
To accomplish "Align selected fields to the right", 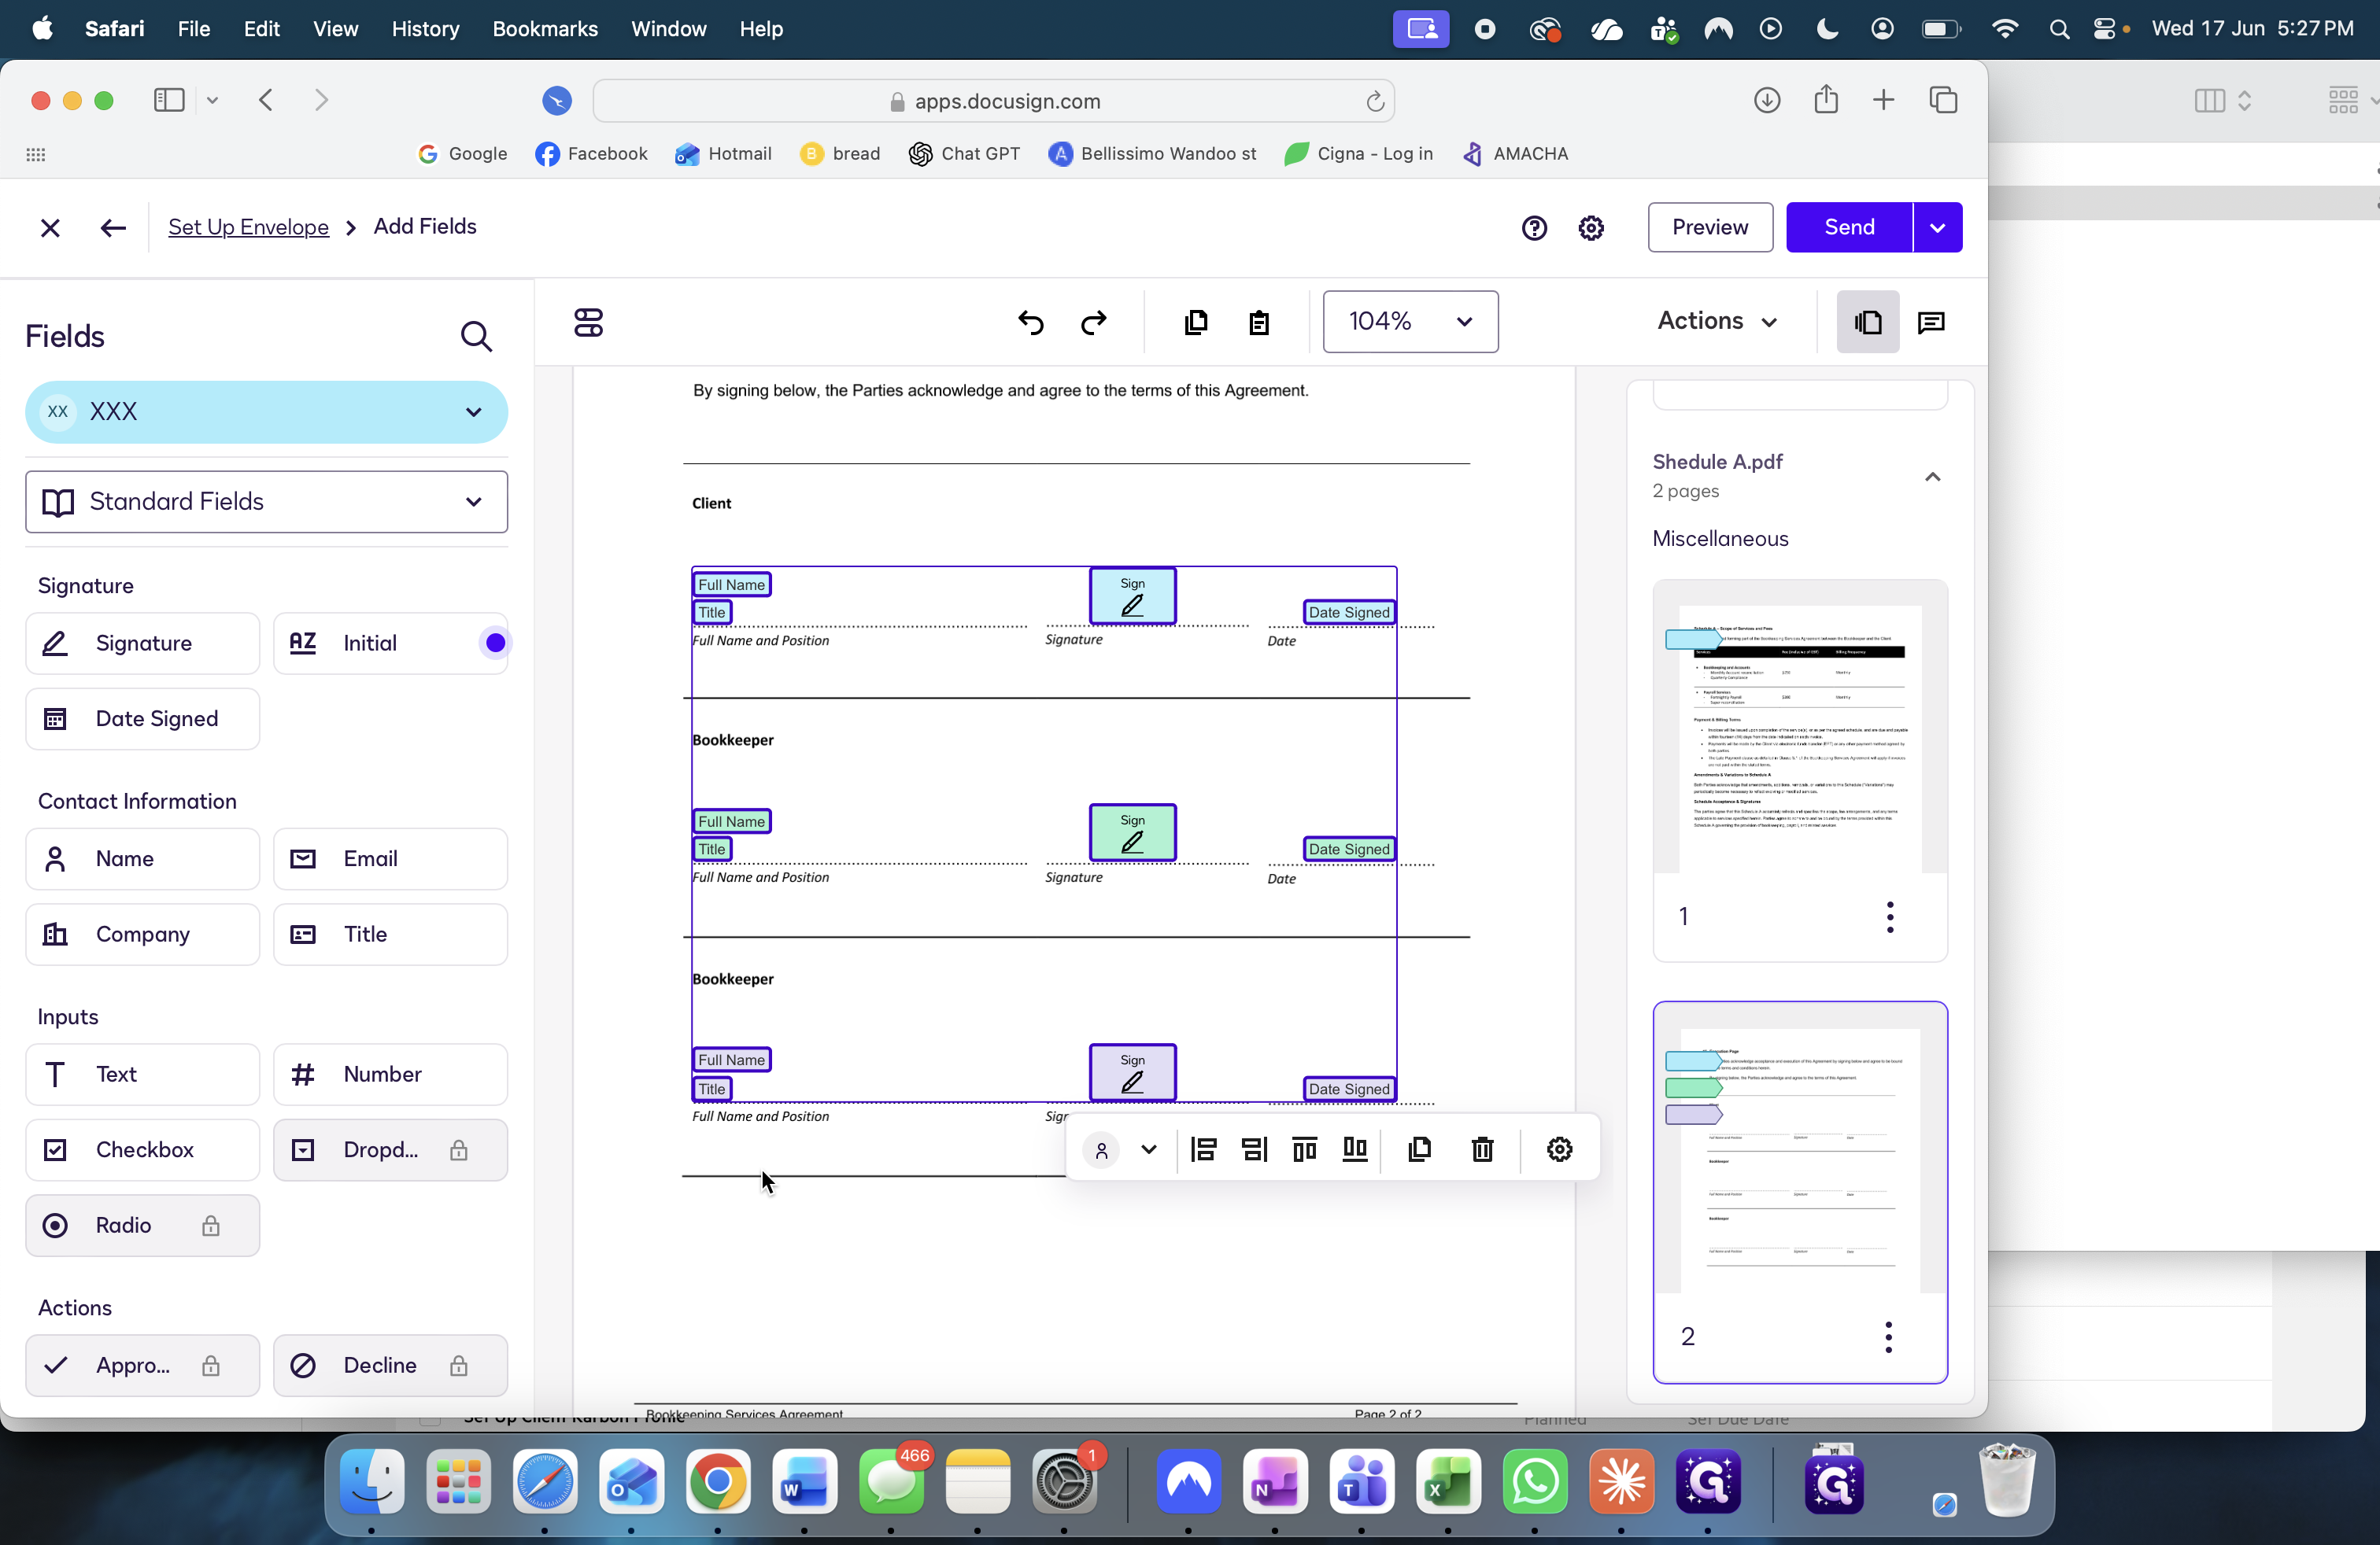I will [1254, 1149].
